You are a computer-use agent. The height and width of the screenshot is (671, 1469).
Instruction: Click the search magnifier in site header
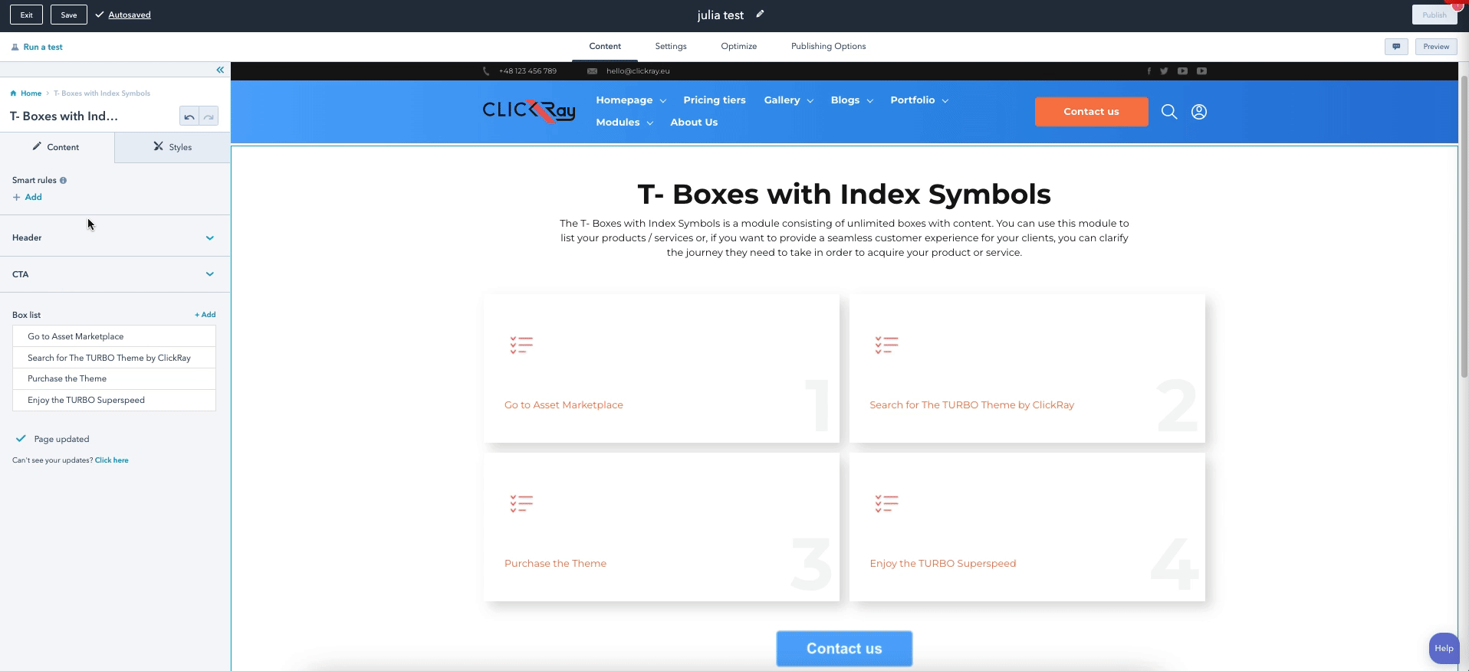[1169, 112]
